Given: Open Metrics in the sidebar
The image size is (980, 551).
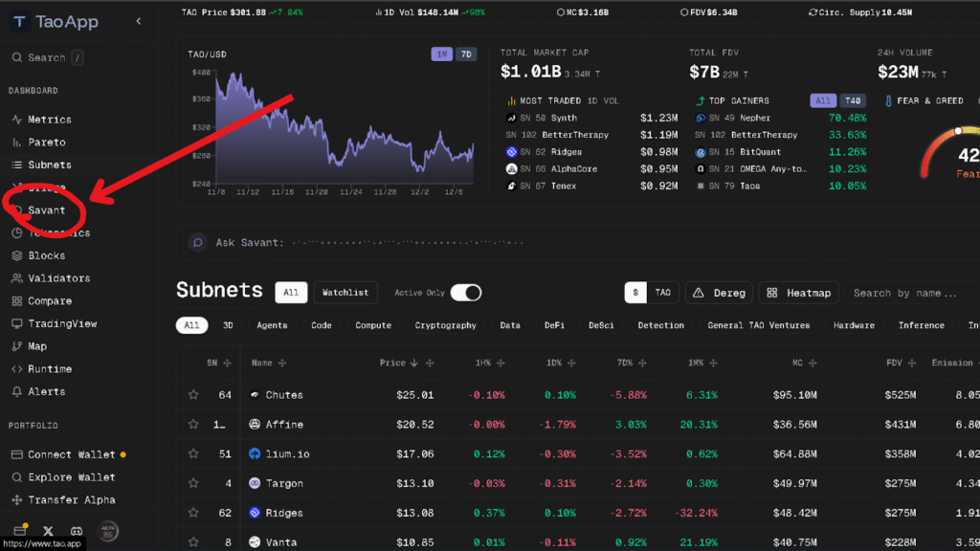Looking at the screenshot, I should click(49, 120).
